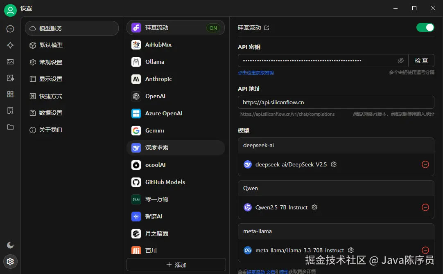Viewport: 443px width, 274px height.
Task: Click the Meta logo beside Llama-3.3-70B-Instruct
Action: [247, 250]
